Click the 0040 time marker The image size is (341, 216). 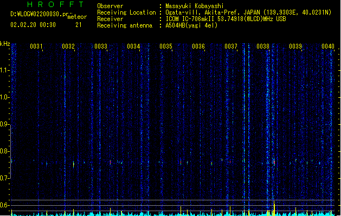point(328,46)
